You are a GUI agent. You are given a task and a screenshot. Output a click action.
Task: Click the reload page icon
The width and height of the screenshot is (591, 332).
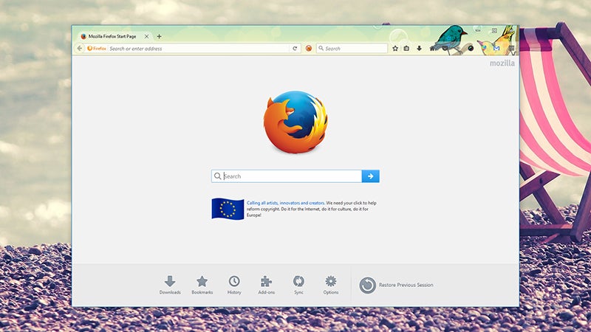pos(295,48)
